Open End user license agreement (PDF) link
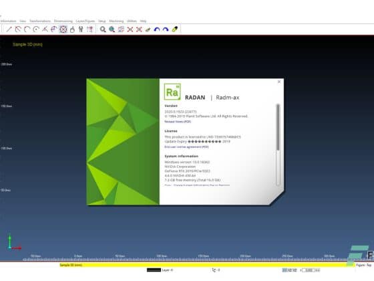This screenshot has height=281, width=374. (x=186, y=147)
